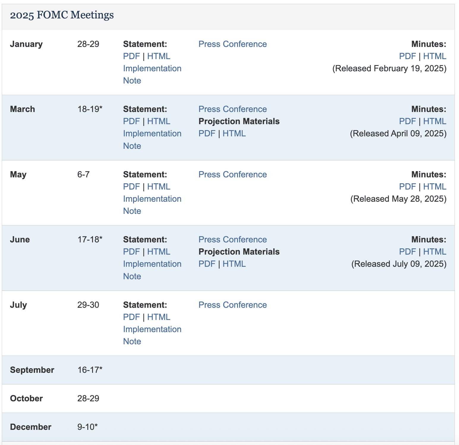Open June minutes PDF

407,252
